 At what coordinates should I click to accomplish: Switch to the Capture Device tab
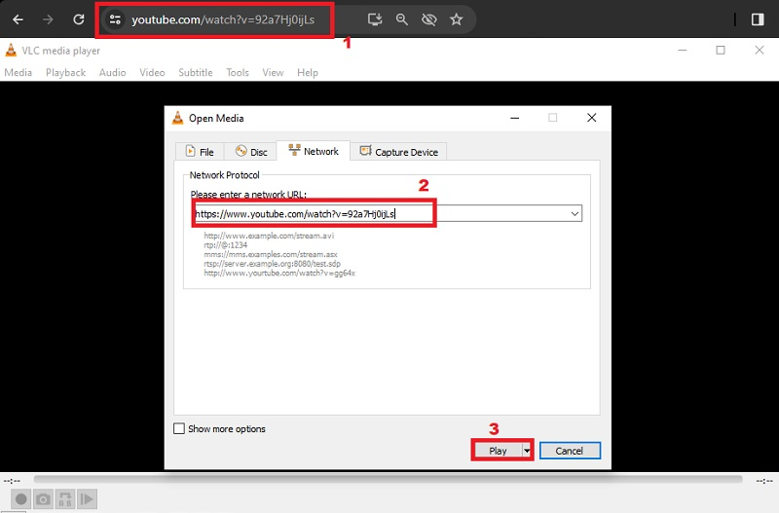pyautogui.click(x=399, y=152)
